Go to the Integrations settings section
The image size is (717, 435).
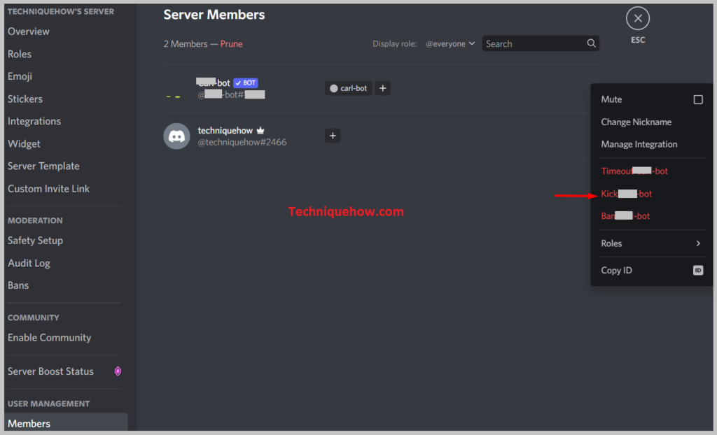click(x=34, y=121)
